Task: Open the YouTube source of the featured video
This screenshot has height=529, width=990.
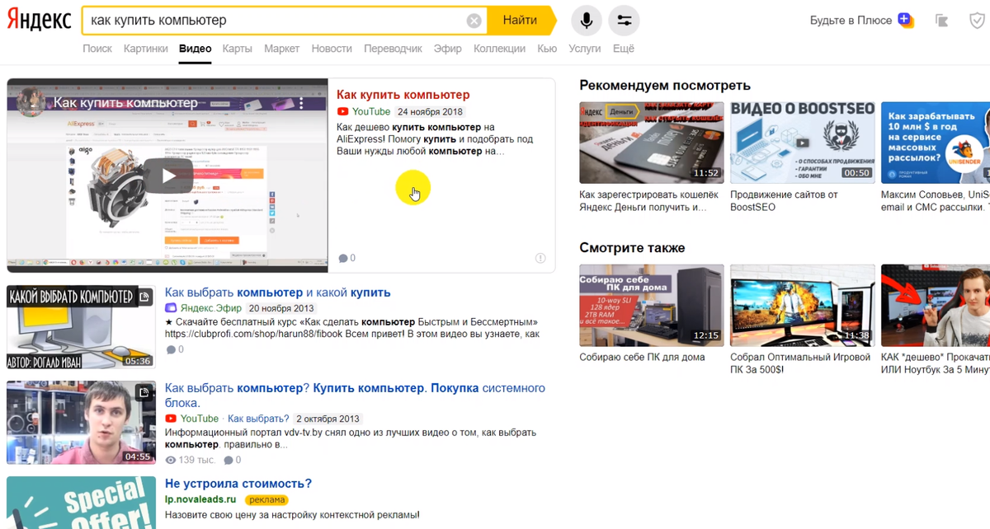Action: point(364,111)
